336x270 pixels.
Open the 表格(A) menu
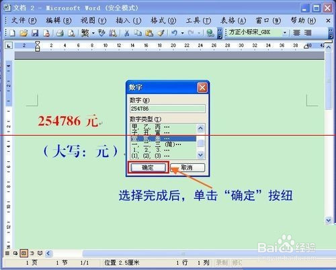[x=233, y=21]
